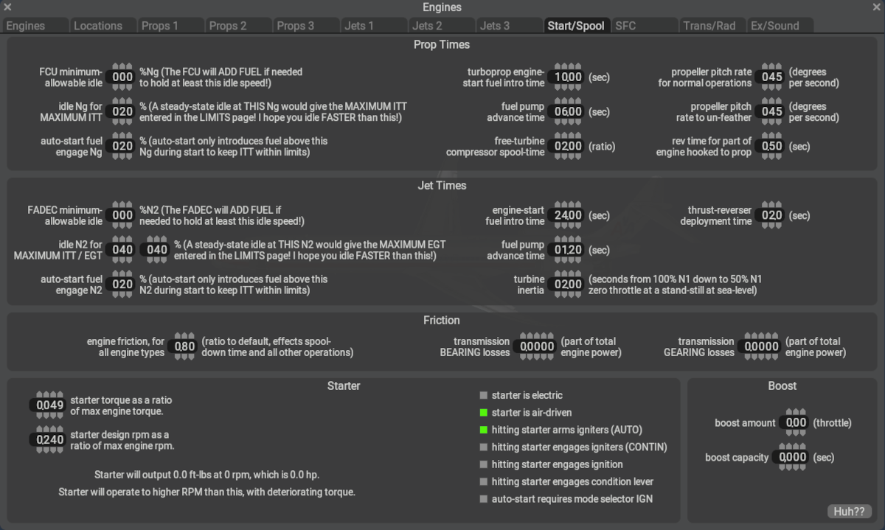Select the turbine inertia value field
This screenshot has height=530, width=885.
(568, 285)
